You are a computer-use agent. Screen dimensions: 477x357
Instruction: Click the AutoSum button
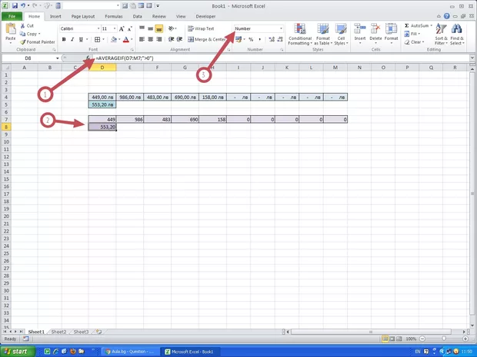click(419, 26)
